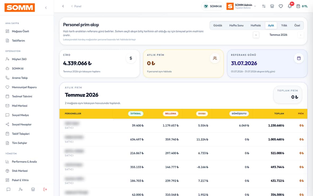Click the 6.049 ₺ Gümüşsuyu cell
This screenshot has height=196, width=313.
[x=244, y=125]
